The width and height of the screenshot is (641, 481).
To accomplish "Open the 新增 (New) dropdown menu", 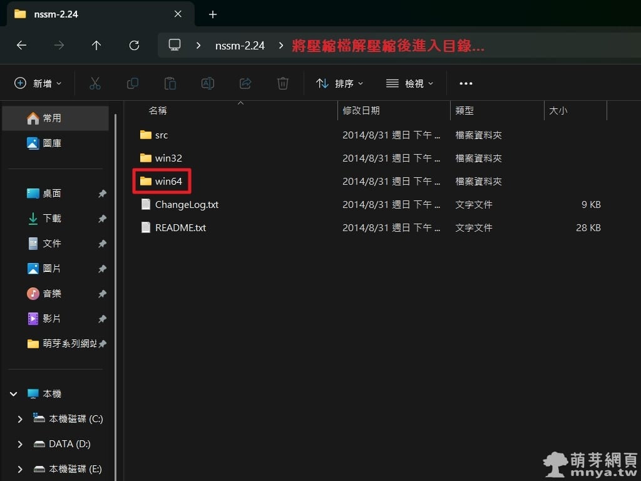I will 38,83.
